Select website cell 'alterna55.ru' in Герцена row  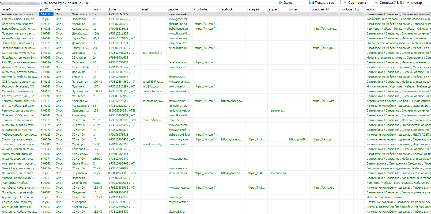click(x=179, y=77)
